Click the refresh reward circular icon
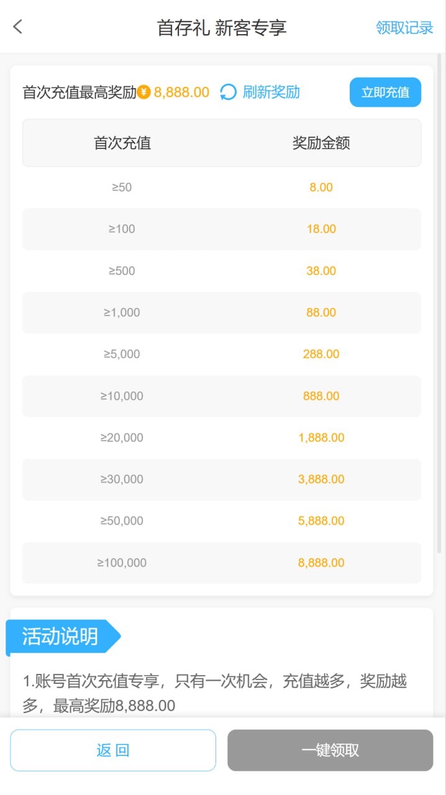Viewport: 446px width, 795px height. tap(229, 93)
